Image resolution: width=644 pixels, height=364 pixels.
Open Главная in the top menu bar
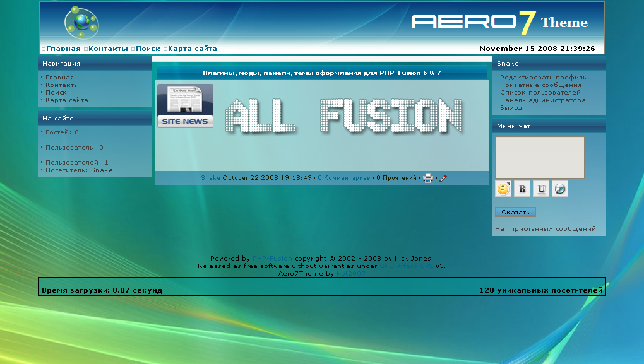(63, 49)
